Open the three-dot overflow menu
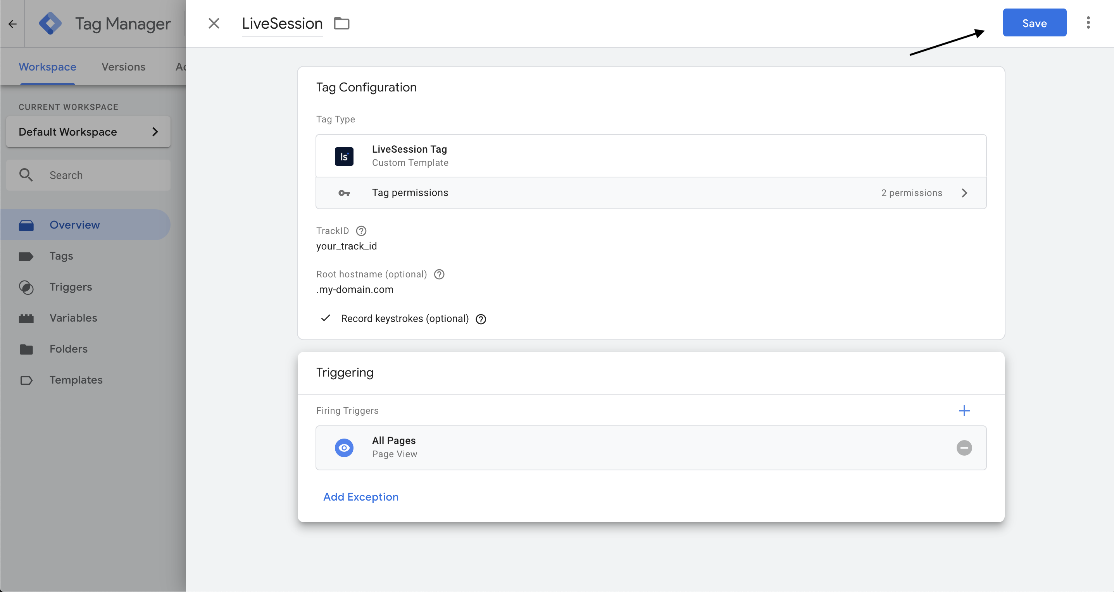 (x=1088, y=22)
